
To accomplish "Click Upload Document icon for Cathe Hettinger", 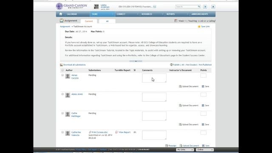I will tap(180, 125).
